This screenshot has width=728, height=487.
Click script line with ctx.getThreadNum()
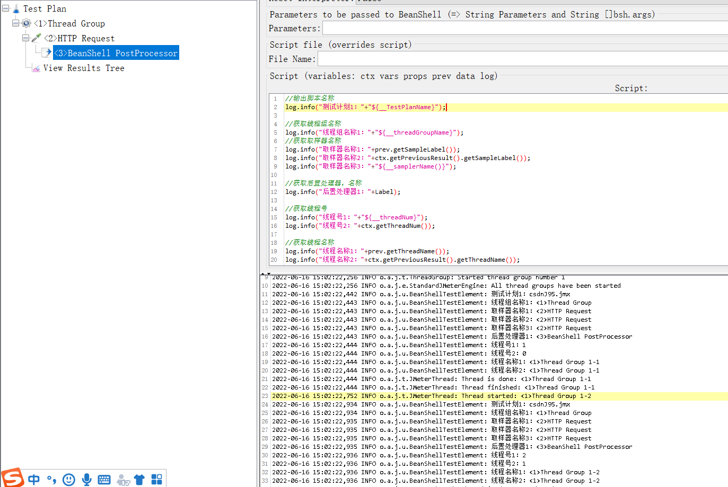[x=360, y=226]
